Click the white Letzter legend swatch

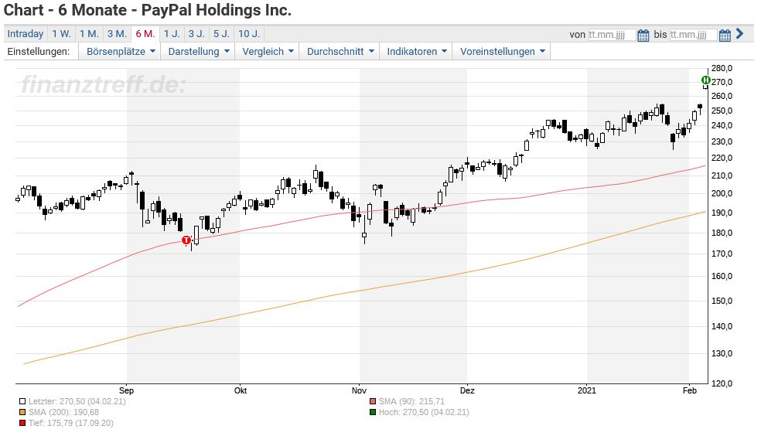point(22,401)
